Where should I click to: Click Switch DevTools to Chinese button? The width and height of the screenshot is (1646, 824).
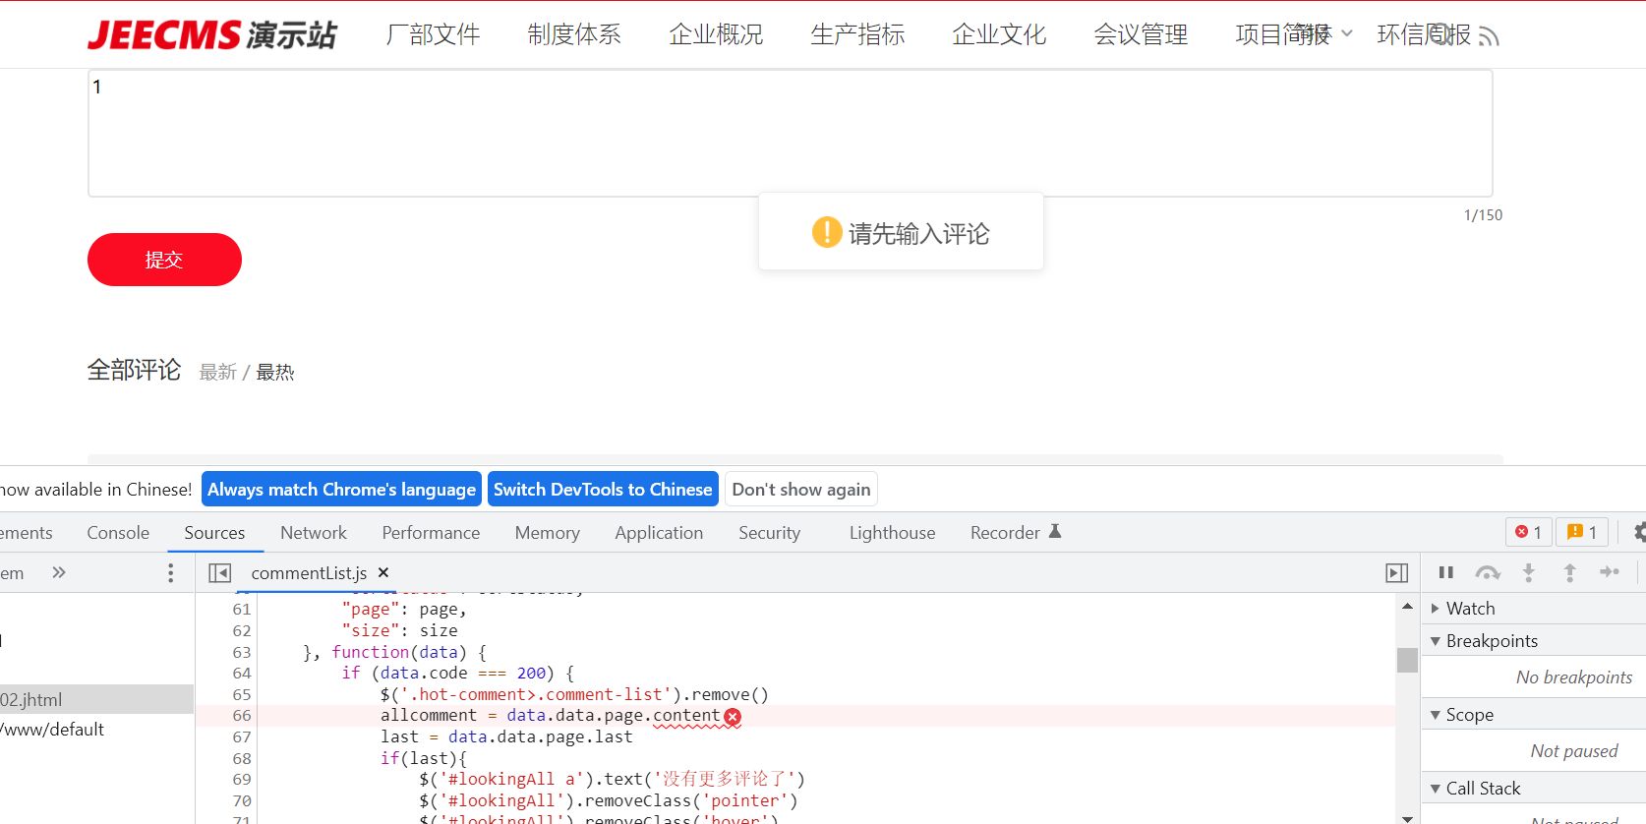click(603, 490)
